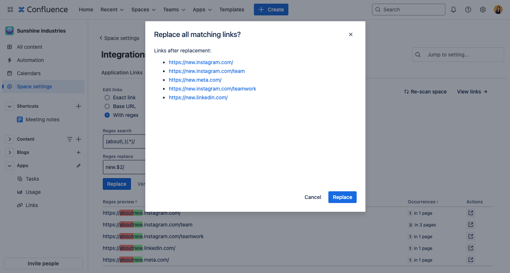Open the Templates menu item
Screen dimensions: 510x273
point(232,10)
